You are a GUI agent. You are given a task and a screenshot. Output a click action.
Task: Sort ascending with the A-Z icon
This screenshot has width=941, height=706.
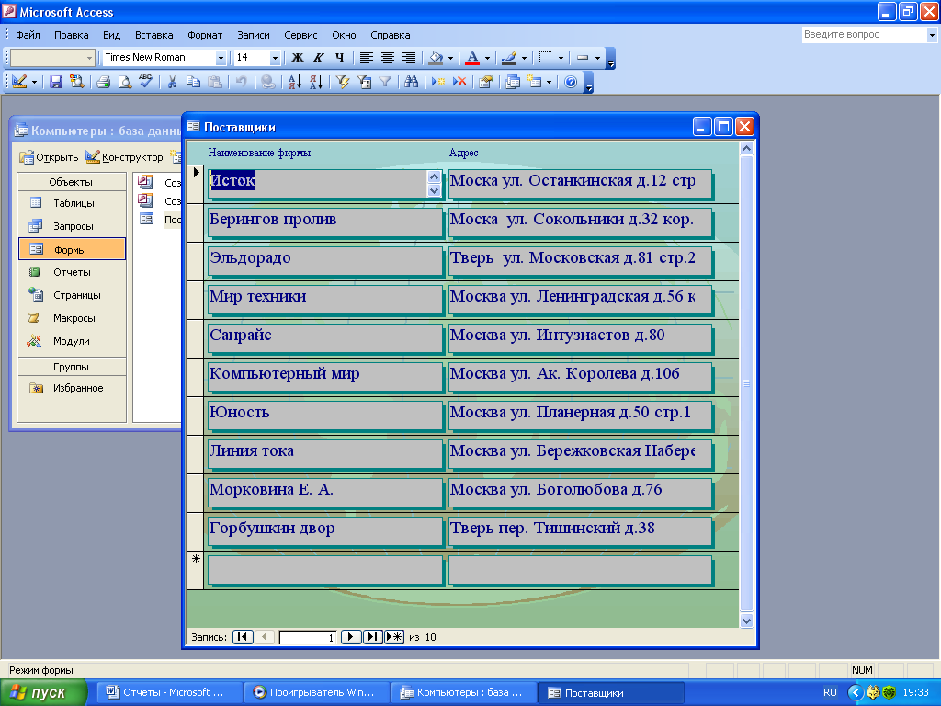pyautogui.click(x=295, y=82)
